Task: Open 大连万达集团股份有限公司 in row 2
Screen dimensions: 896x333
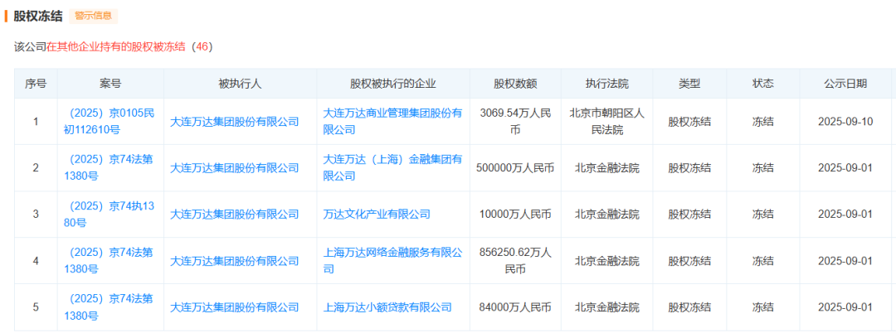Action: 235,168
